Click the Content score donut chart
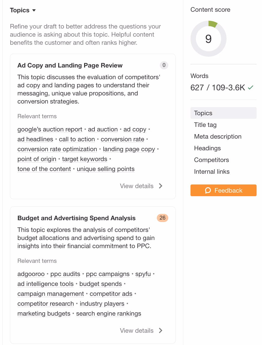Image resolution: width=262 pixels, height=345 pixels. pos(208,39)
